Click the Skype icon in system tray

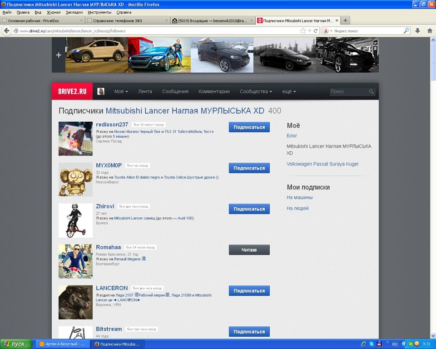coord(372,344)
